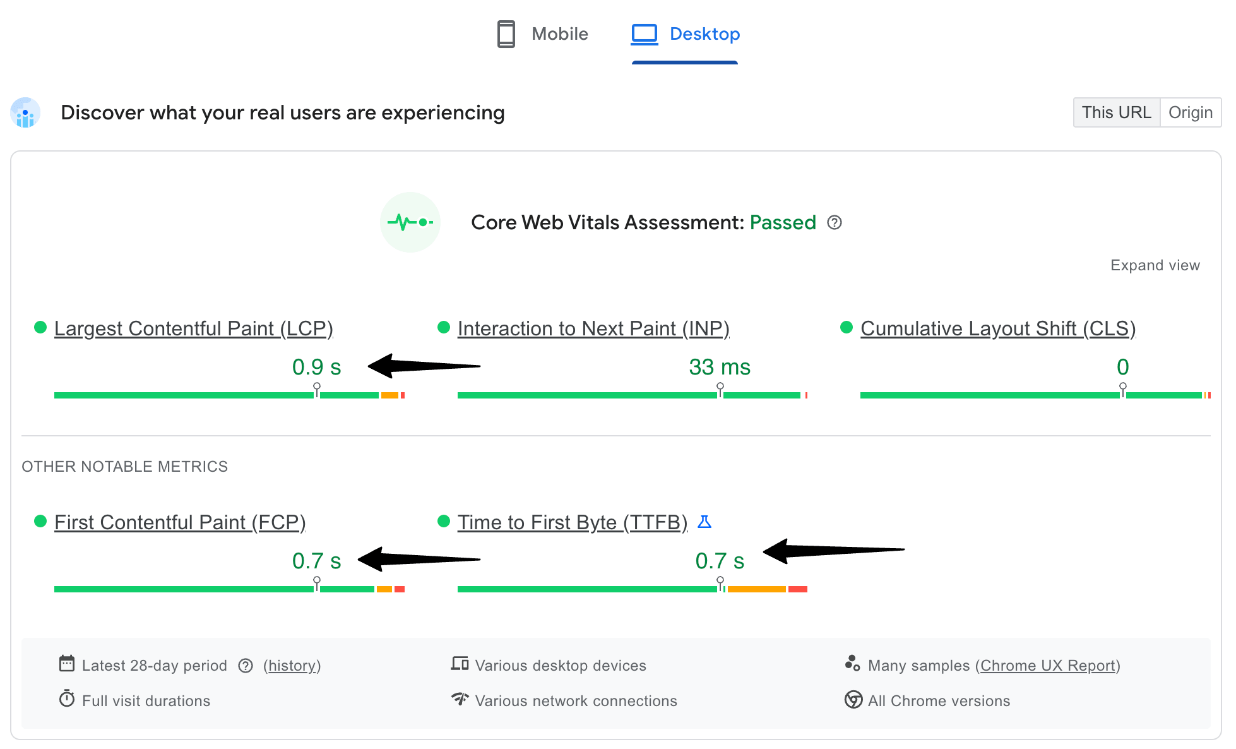Screen dimensions: 1236x749
Task: Click the calendar icon before Latest 28-day period
Action: pyautogui.click(x=67, y=664)
